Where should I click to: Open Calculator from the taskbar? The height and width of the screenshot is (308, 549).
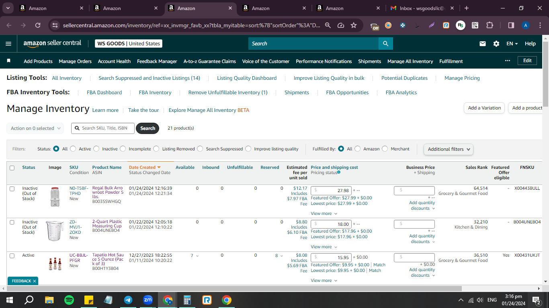(187, 300)
